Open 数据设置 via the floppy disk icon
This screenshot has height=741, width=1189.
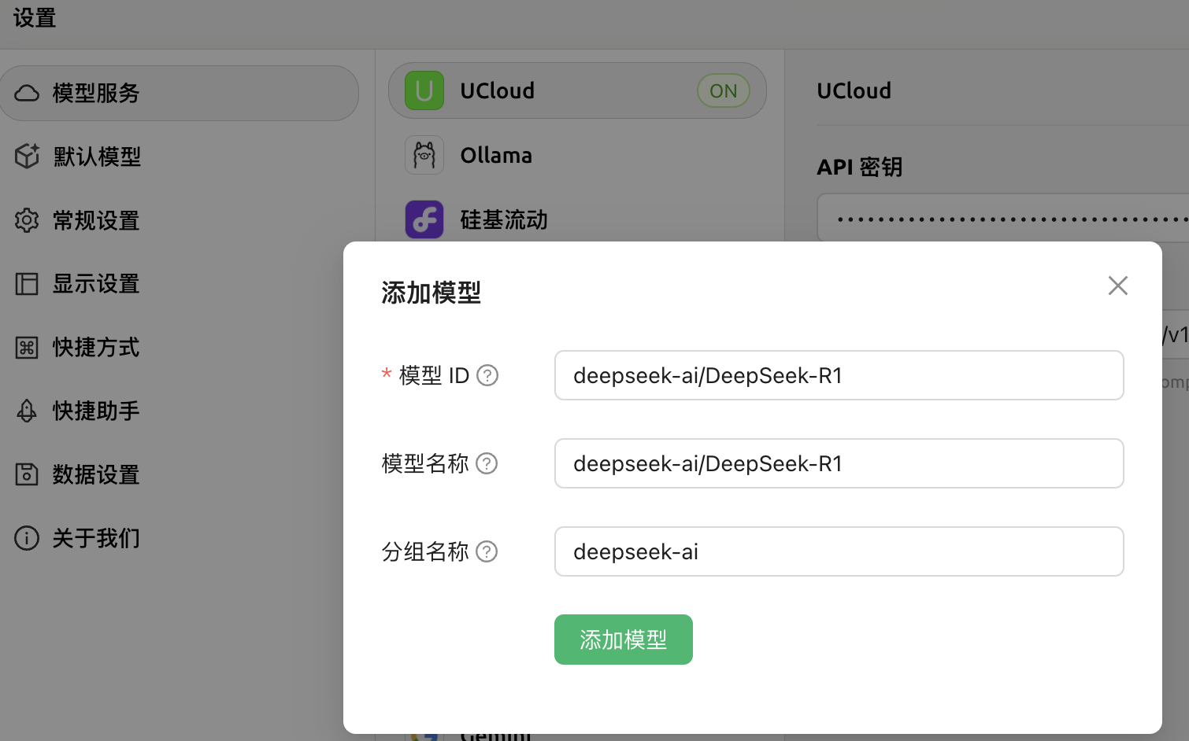[x=27, y=474]
